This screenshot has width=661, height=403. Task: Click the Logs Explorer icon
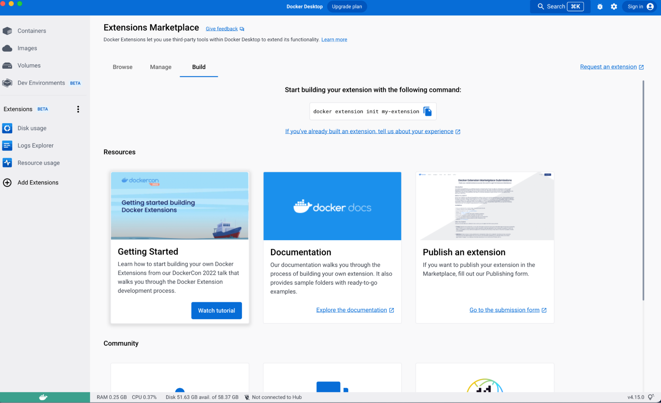point(8,145)
